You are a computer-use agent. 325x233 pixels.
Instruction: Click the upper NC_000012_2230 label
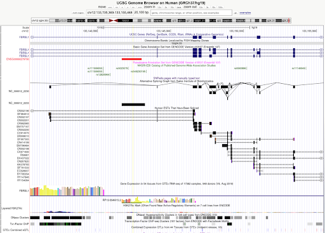pyautogui.click(x=18, y=91)
